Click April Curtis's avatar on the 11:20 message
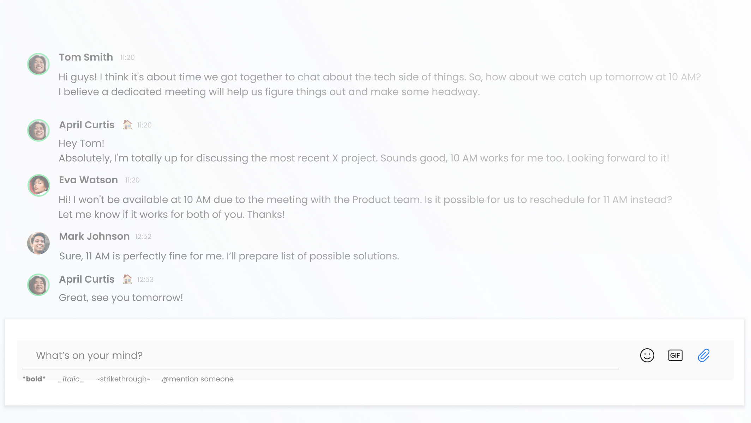 38,130
